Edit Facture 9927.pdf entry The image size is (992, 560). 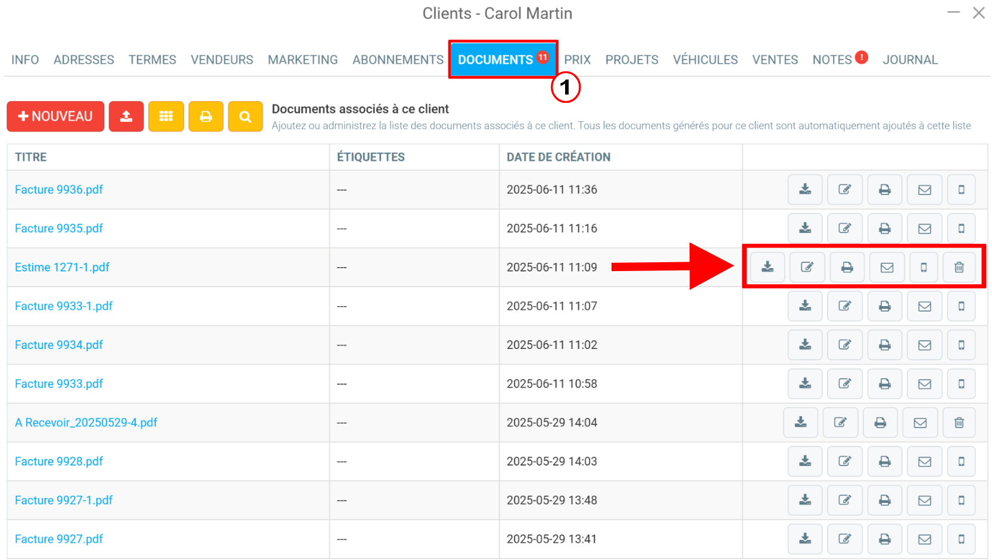(x=845, y=539)
